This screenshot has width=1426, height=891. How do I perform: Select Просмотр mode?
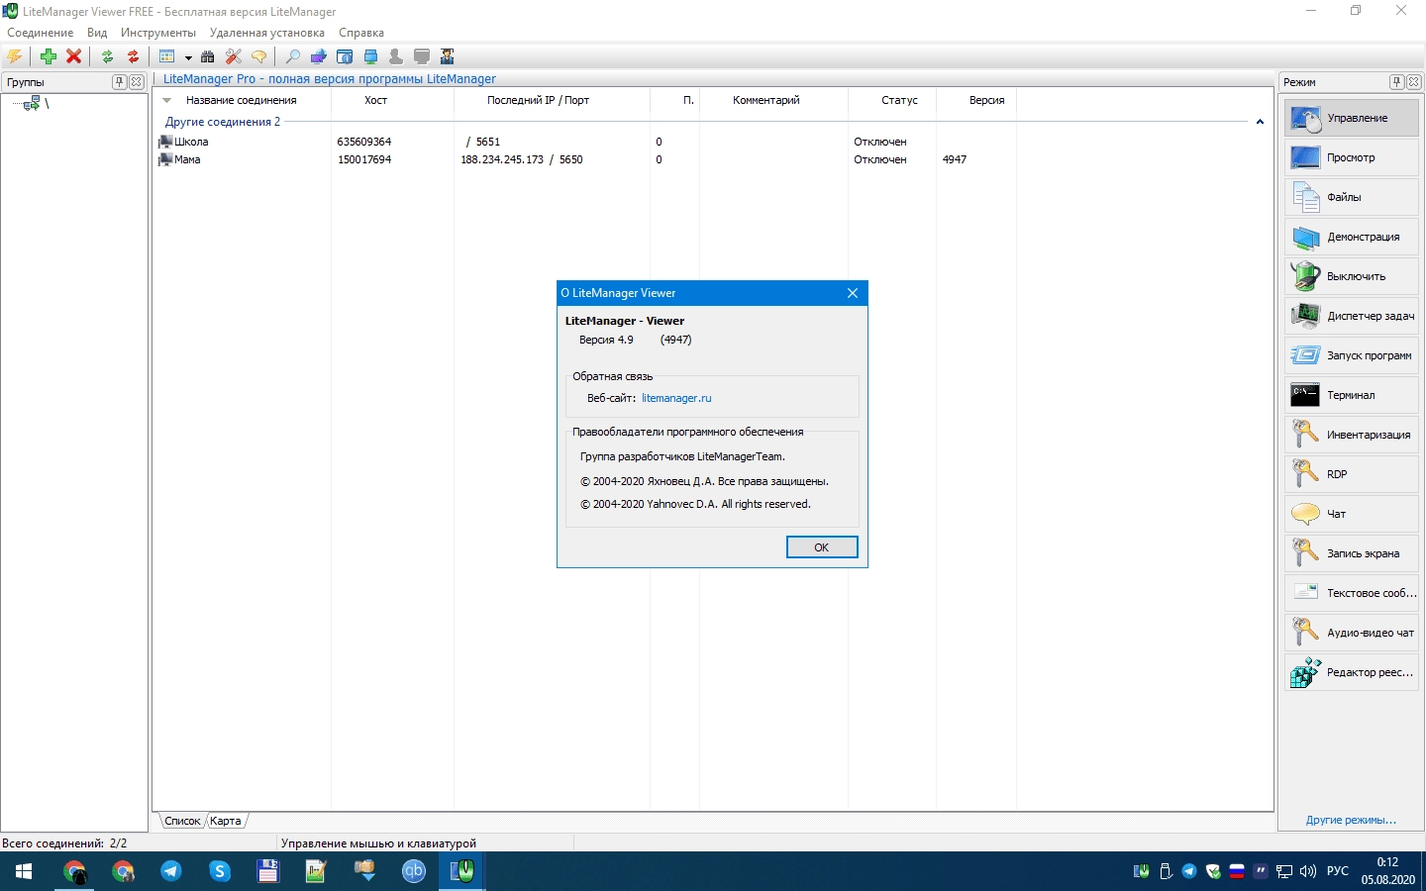(x=1352, y=157)
